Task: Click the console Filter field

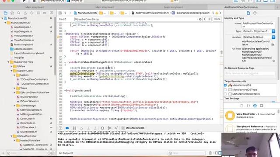Action: [187, 153]
